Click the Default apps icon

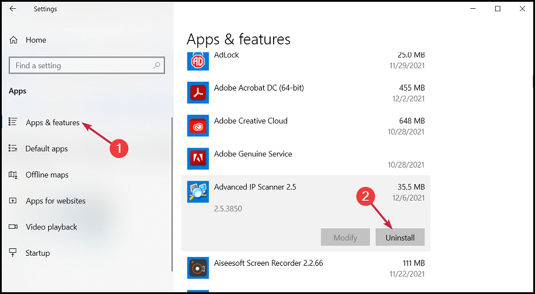pos(13,148)
